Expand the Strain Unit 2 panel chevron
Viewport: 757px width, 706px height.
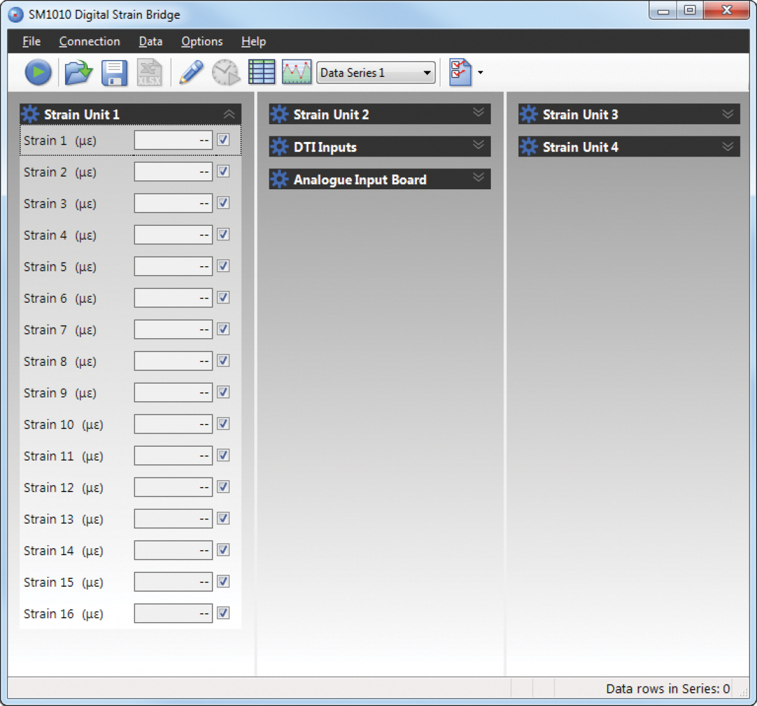[x=478, y=112]
